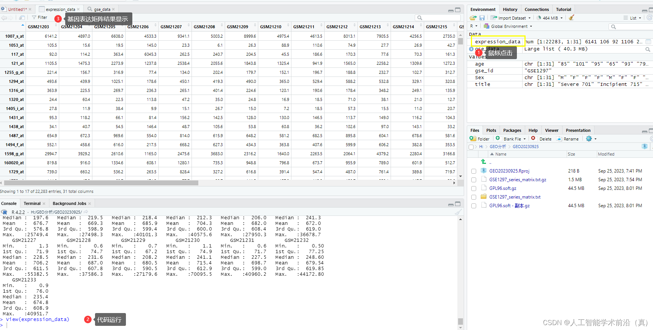Open the GPL96.soft.gz file link

coord(503,188)
